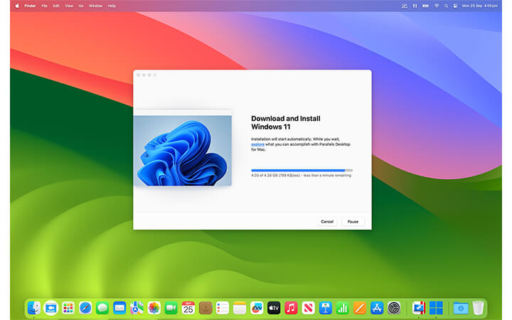512x320 pixels.
Task: Click the 'Download and Install Windows 11' heading
Action: point(286,122)
